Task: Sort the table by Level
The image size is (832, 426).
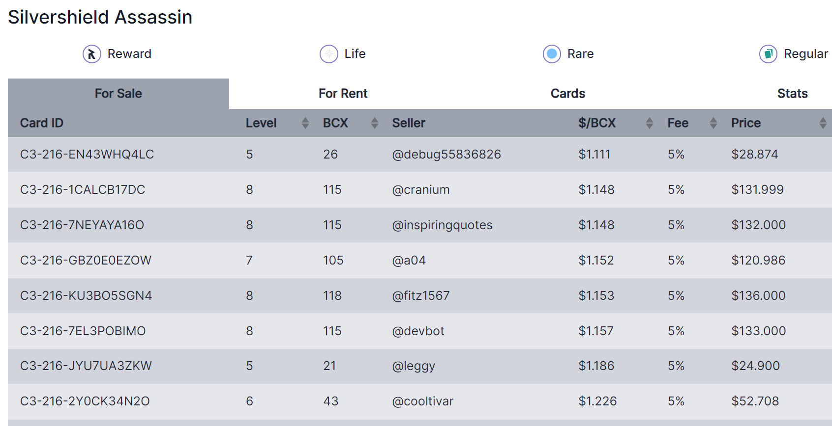Action: [305, 123]
